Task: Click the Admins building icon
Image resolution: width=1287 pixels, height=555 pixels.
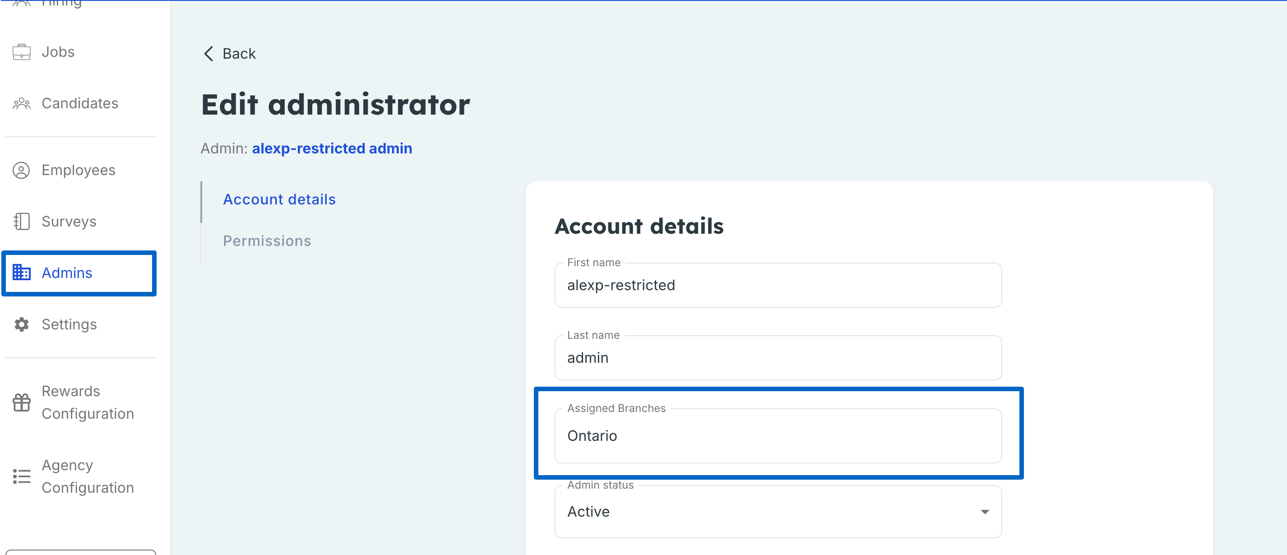Action: (x=22, y=273)
